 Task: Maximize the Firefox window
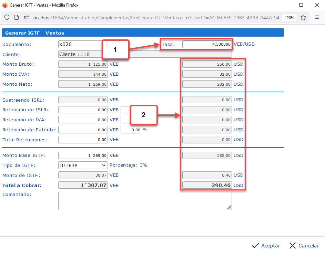click(x=301, y=5)
